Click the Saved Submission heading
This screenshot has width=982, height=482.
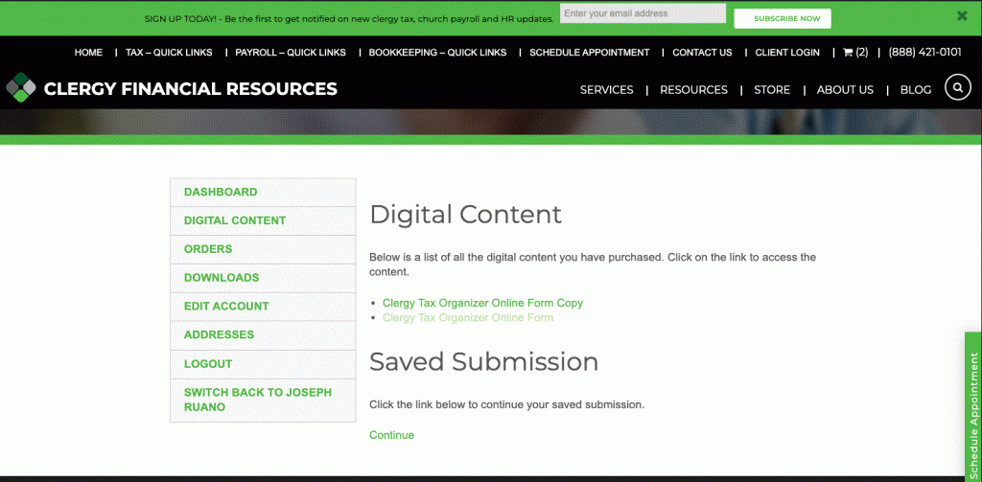(x=483, y=362)
